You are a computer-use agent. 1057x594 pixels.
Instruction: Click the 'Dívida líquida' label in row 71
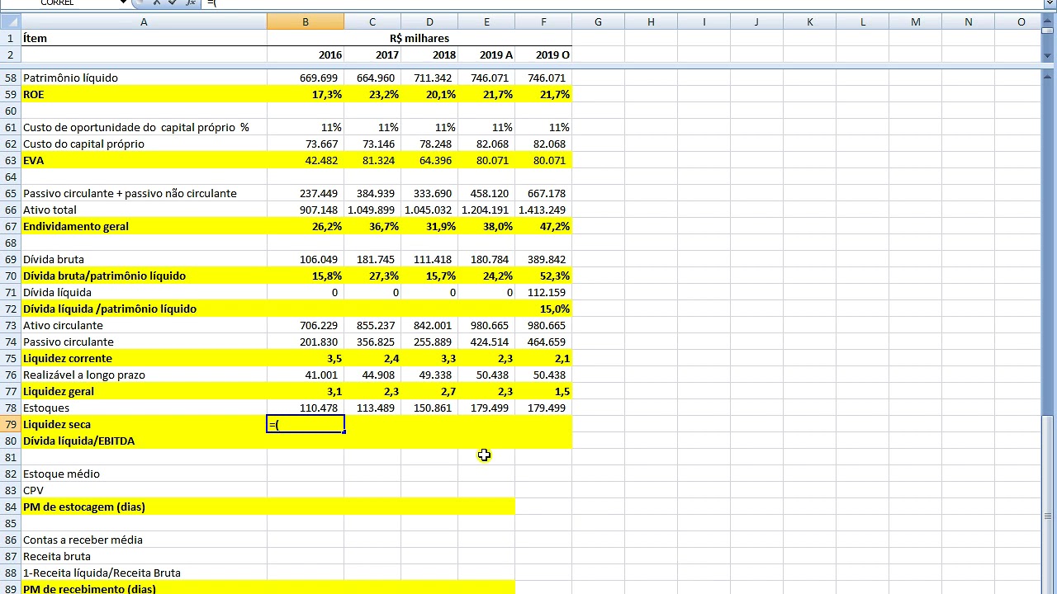coord(144,292)
